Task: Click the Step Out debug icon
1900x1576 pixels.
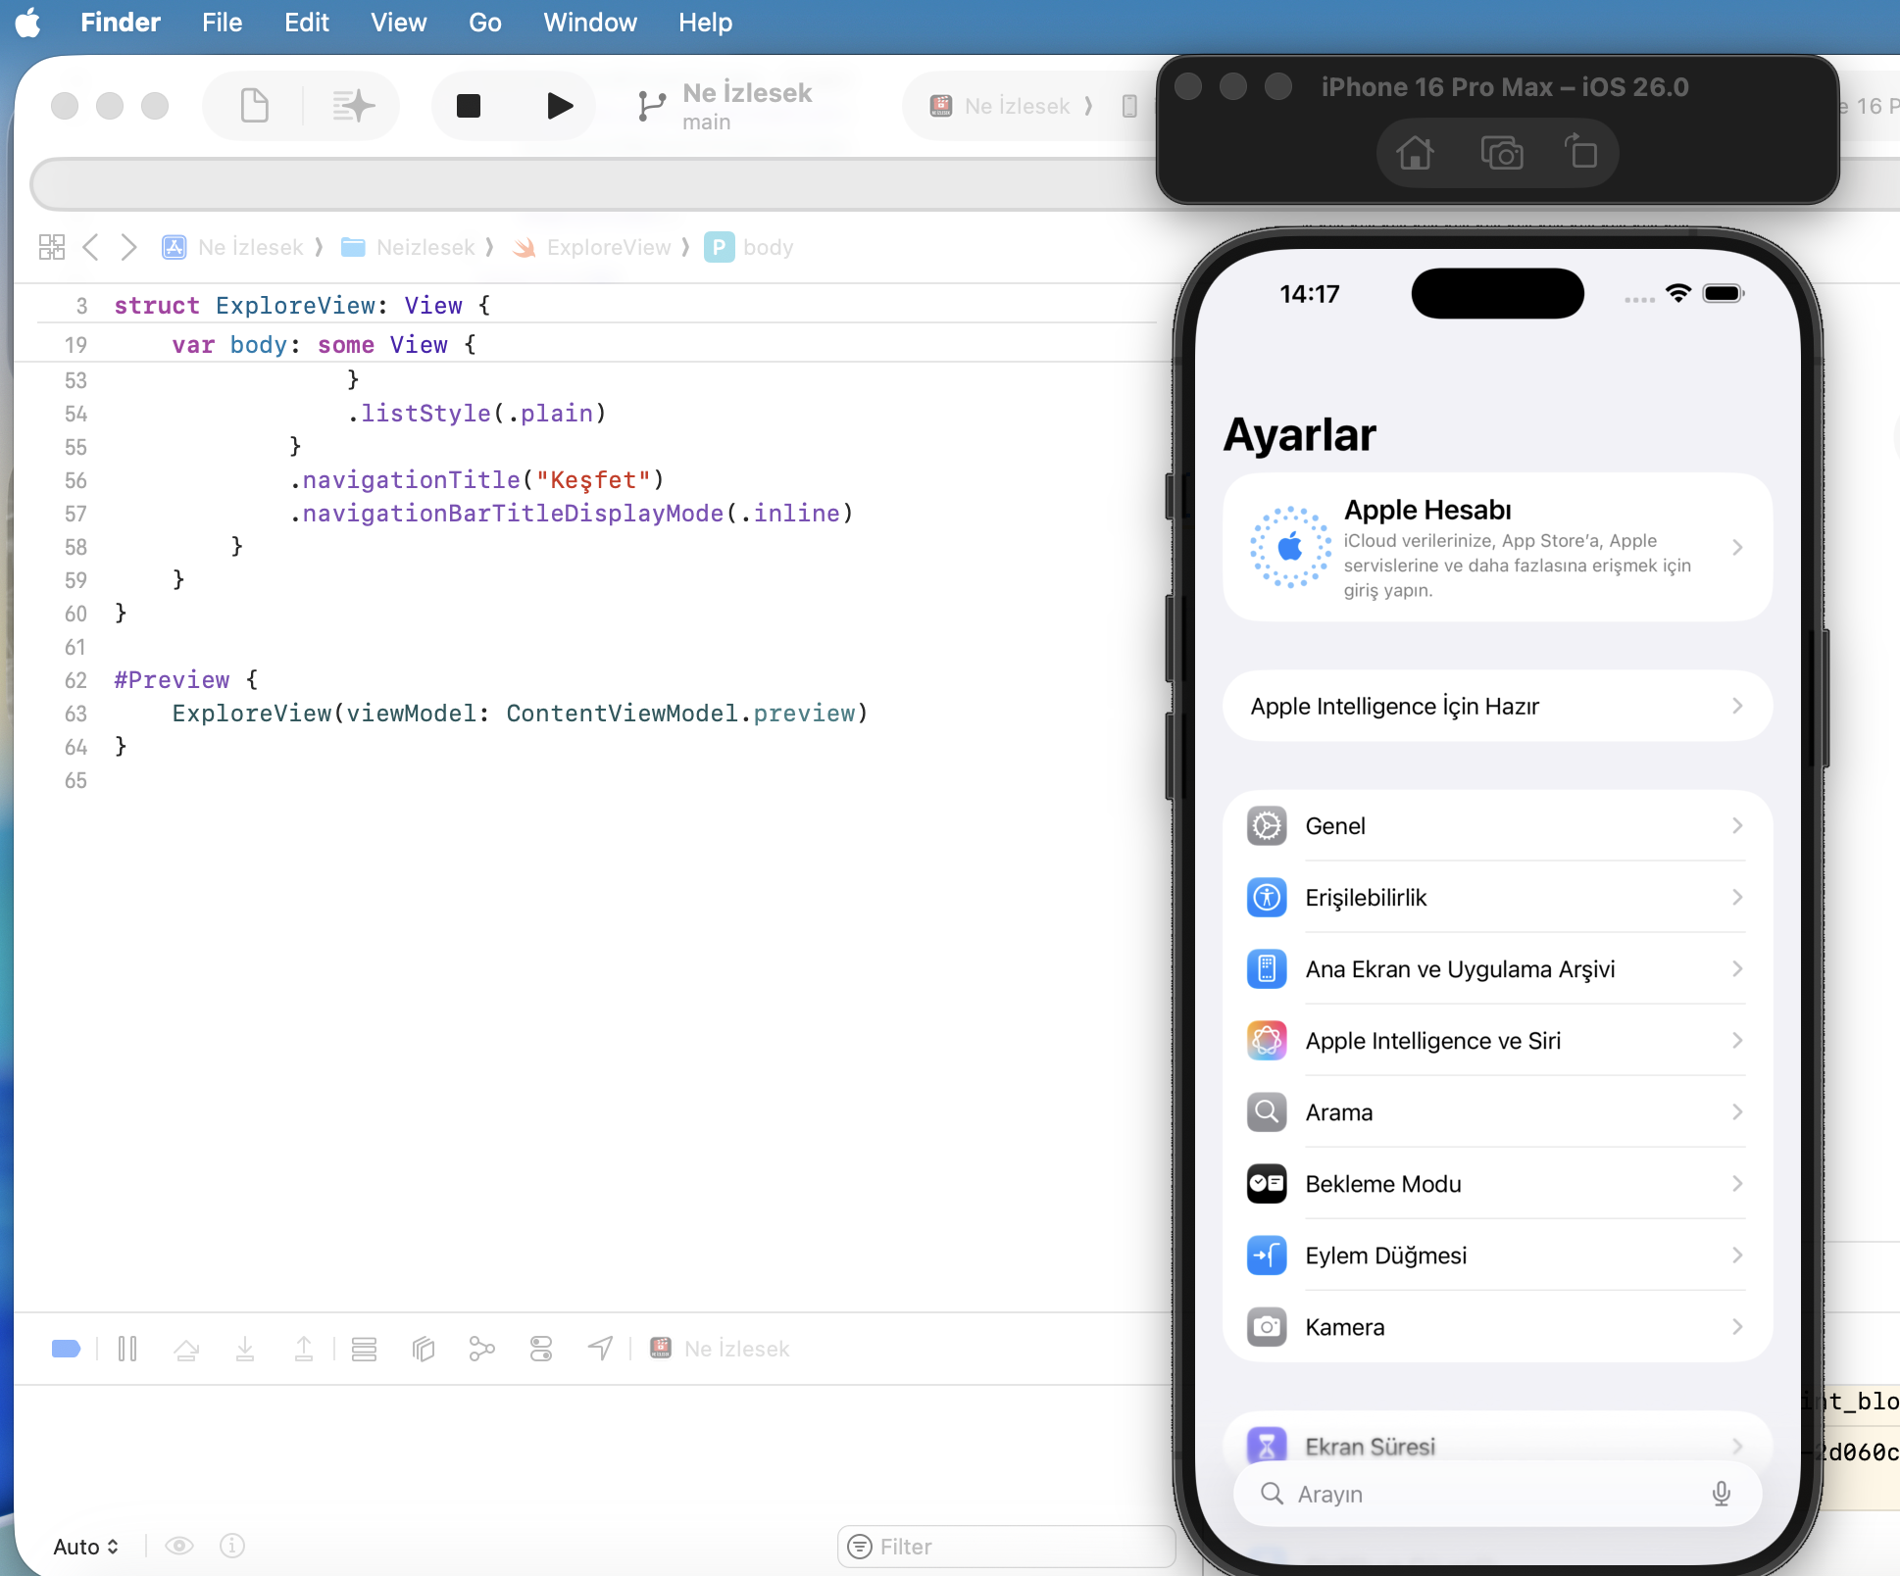Action: 304,1349
